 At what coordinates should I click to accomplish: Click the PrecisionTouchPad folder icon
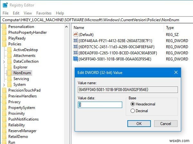4,90
